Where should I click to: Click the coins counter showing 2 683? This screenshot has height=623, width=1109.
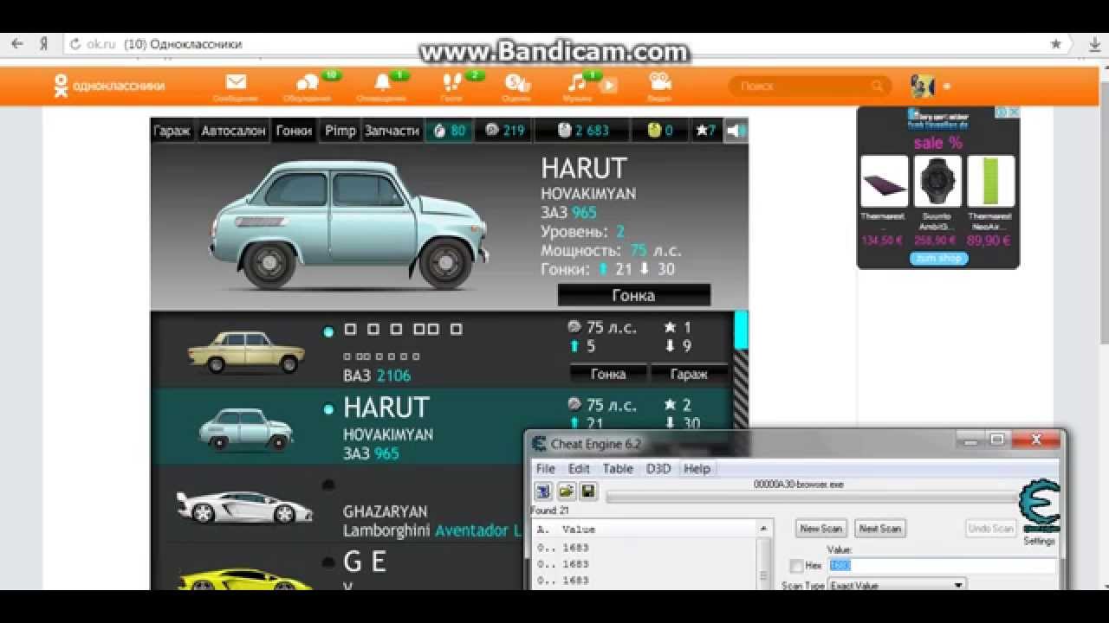(x=584, y=131)
